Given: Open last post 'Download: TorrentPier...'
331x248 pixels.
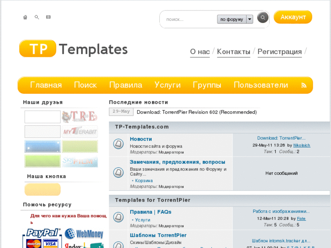Looking at the screenshot, I should [x=281, y=138].
